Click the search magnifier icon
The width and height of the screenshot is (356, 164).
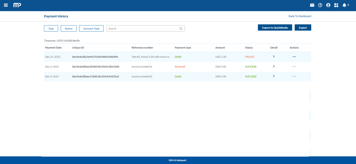tap(181, 29)
